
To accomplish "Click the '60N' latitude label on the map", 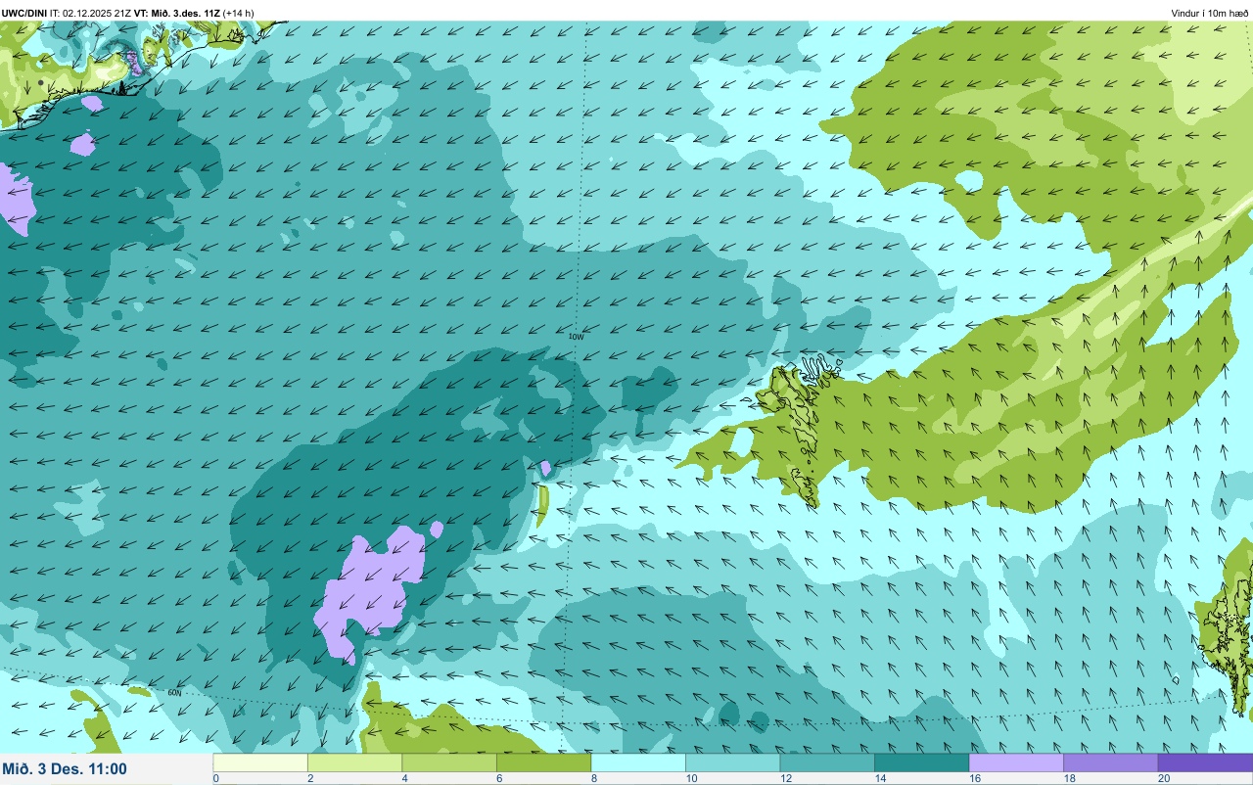I will tap(174, 692).
